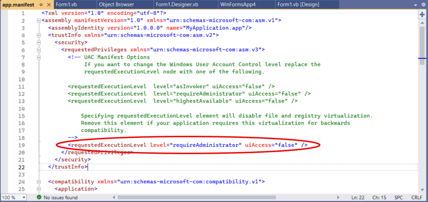The width and height of the screenshot is (428, 202).
Task: Collapse the UAC Manifest Options comment block
Action: 39,57
